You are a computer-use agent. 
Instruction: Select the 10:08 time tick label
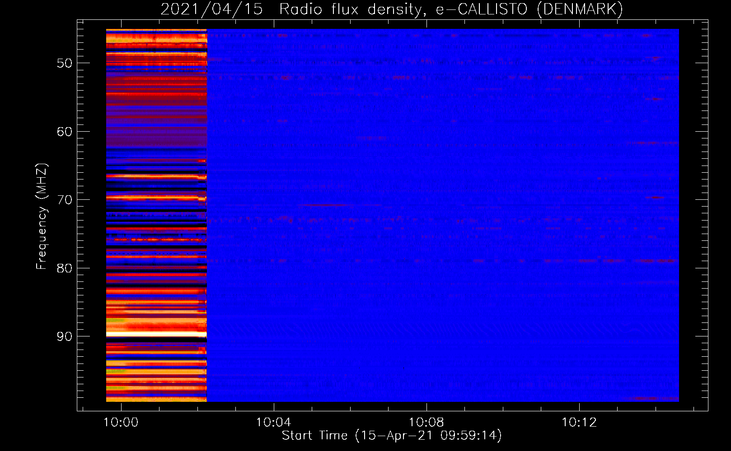[426, 423]
